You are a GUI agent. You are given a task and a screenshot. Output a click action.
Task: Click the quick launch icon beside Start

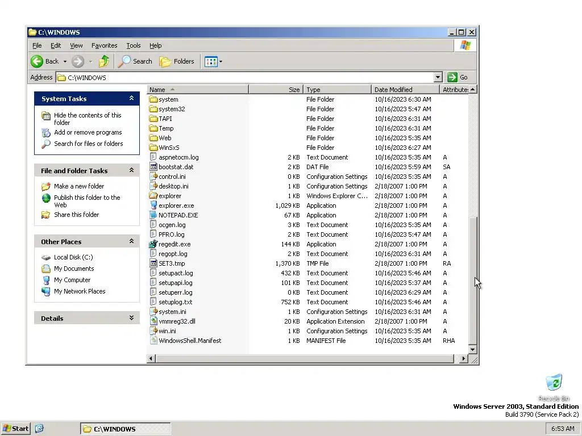pyautogui.click(x=39, y=429)
